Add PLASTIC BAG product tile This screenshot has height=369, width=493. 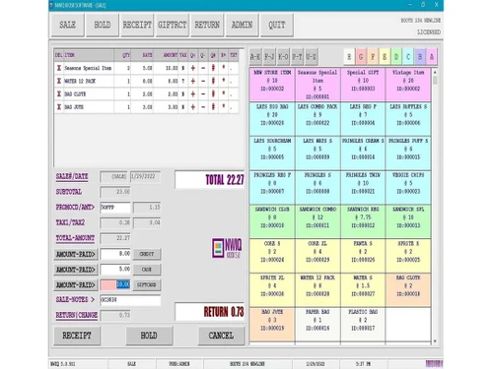click(x=363, y=324)
